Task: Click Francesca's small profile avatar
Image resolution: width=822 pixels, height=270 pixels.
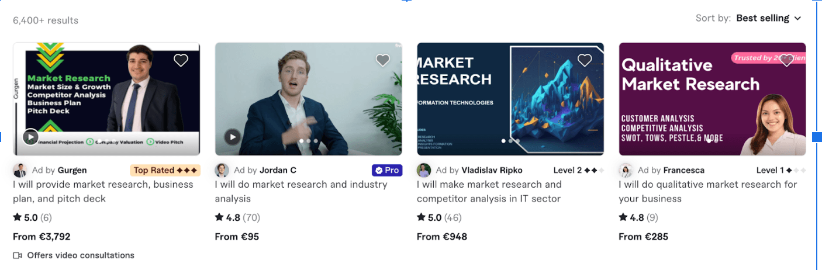Action: point(626,170)
